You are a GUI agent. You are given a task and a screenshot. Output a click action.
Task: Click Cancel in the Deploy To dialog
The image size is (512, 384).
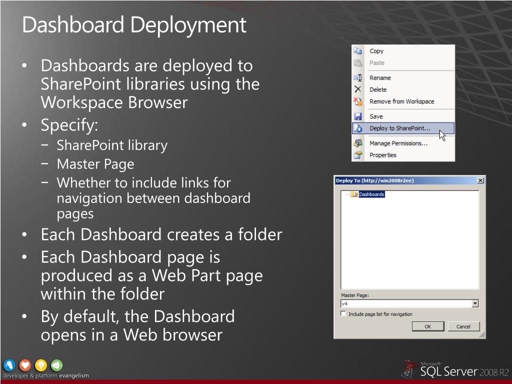pos(463,326)
